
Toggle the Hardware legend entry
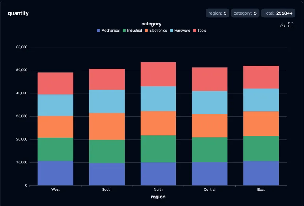point(180,31)
